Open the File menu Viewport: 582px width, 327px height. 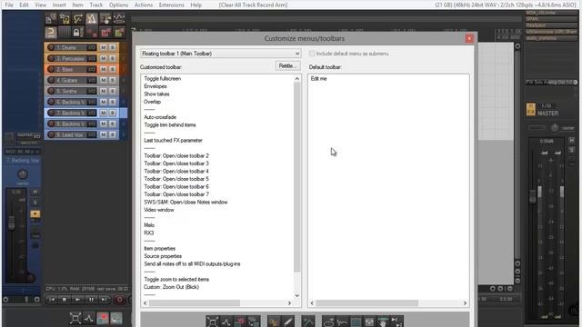9,5
